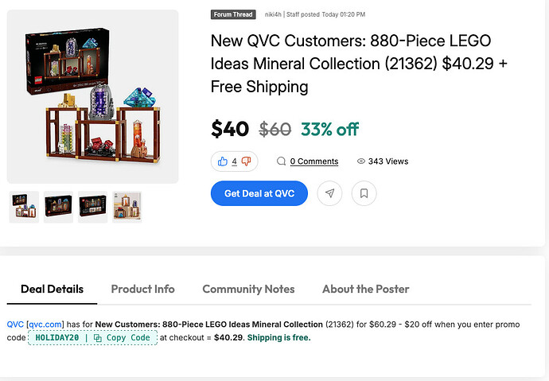Switch to the Product Info tab

[142, 289]
